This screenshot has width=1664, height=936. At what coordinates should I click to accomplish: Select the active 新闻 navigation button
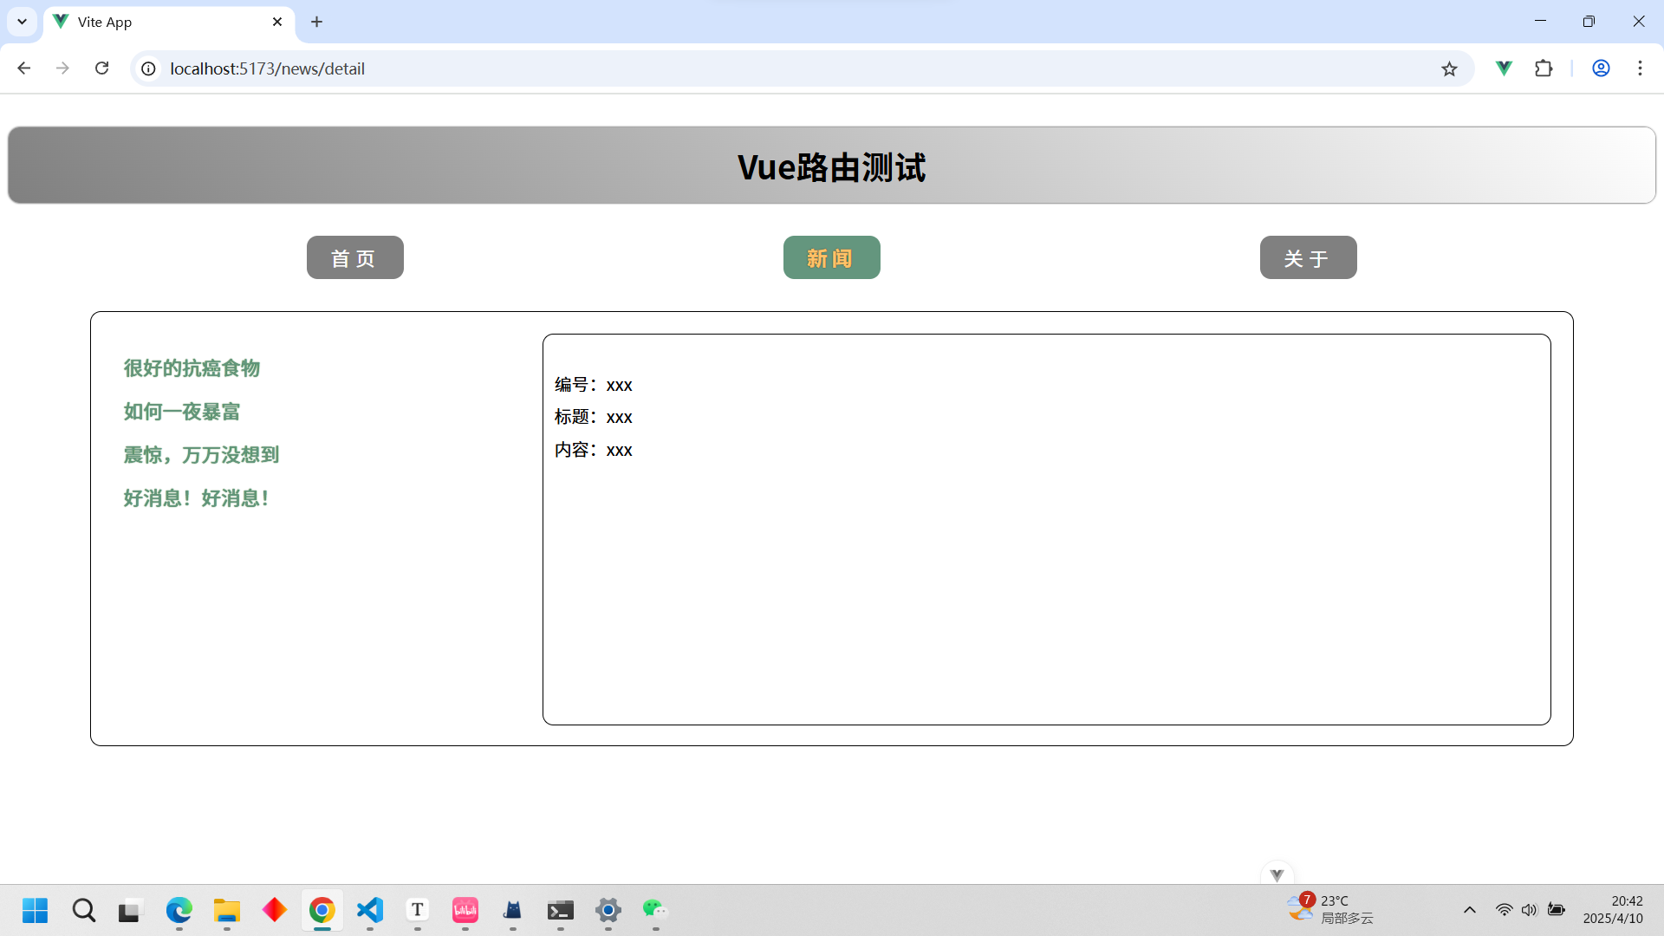[831, 257]
